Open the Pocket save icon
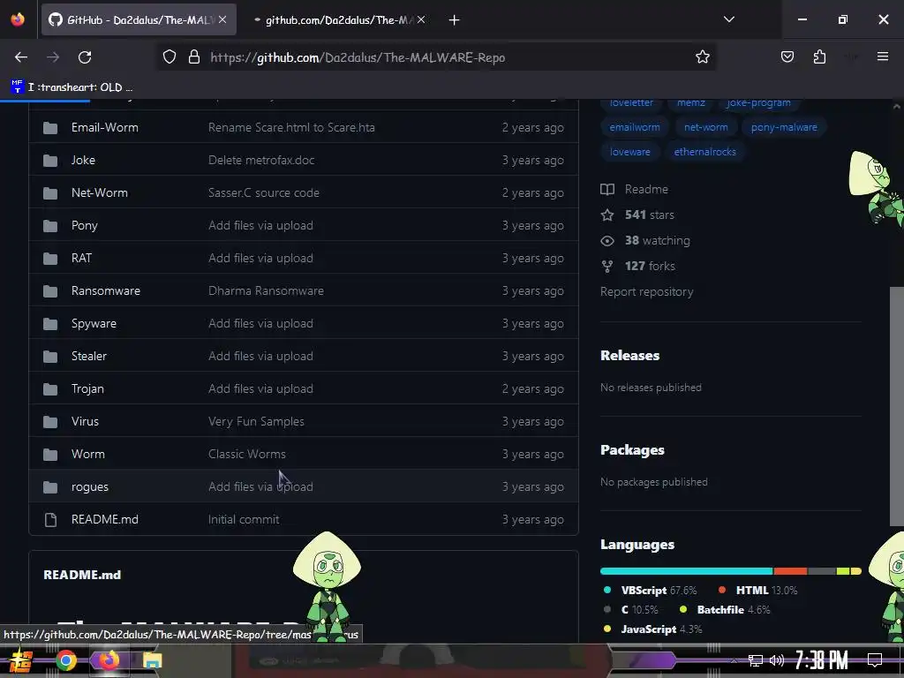Screen dimensions: 904x678 [787, 57]
